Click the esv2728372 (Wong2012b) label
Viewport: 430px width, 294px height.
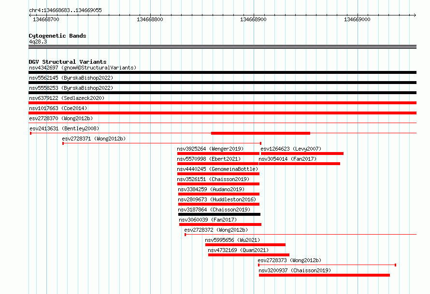216,230
